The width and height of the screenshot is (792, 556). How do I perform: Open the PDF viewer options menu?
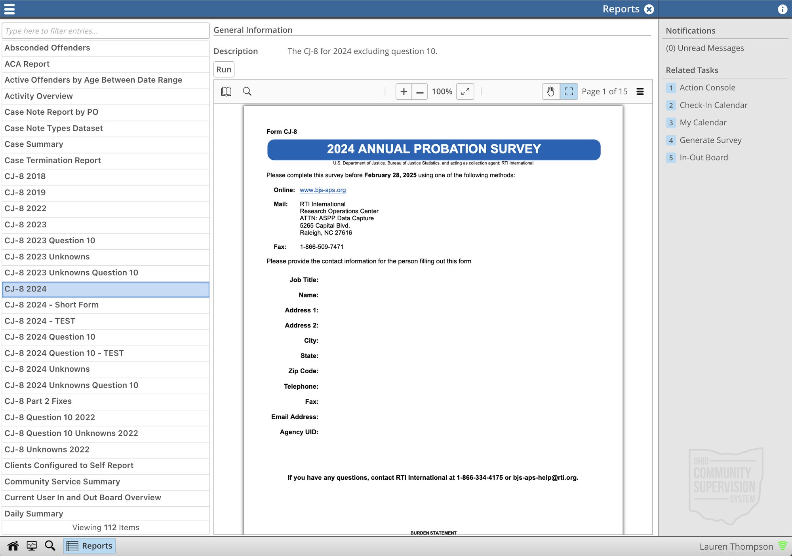click(x=640, y=91)
